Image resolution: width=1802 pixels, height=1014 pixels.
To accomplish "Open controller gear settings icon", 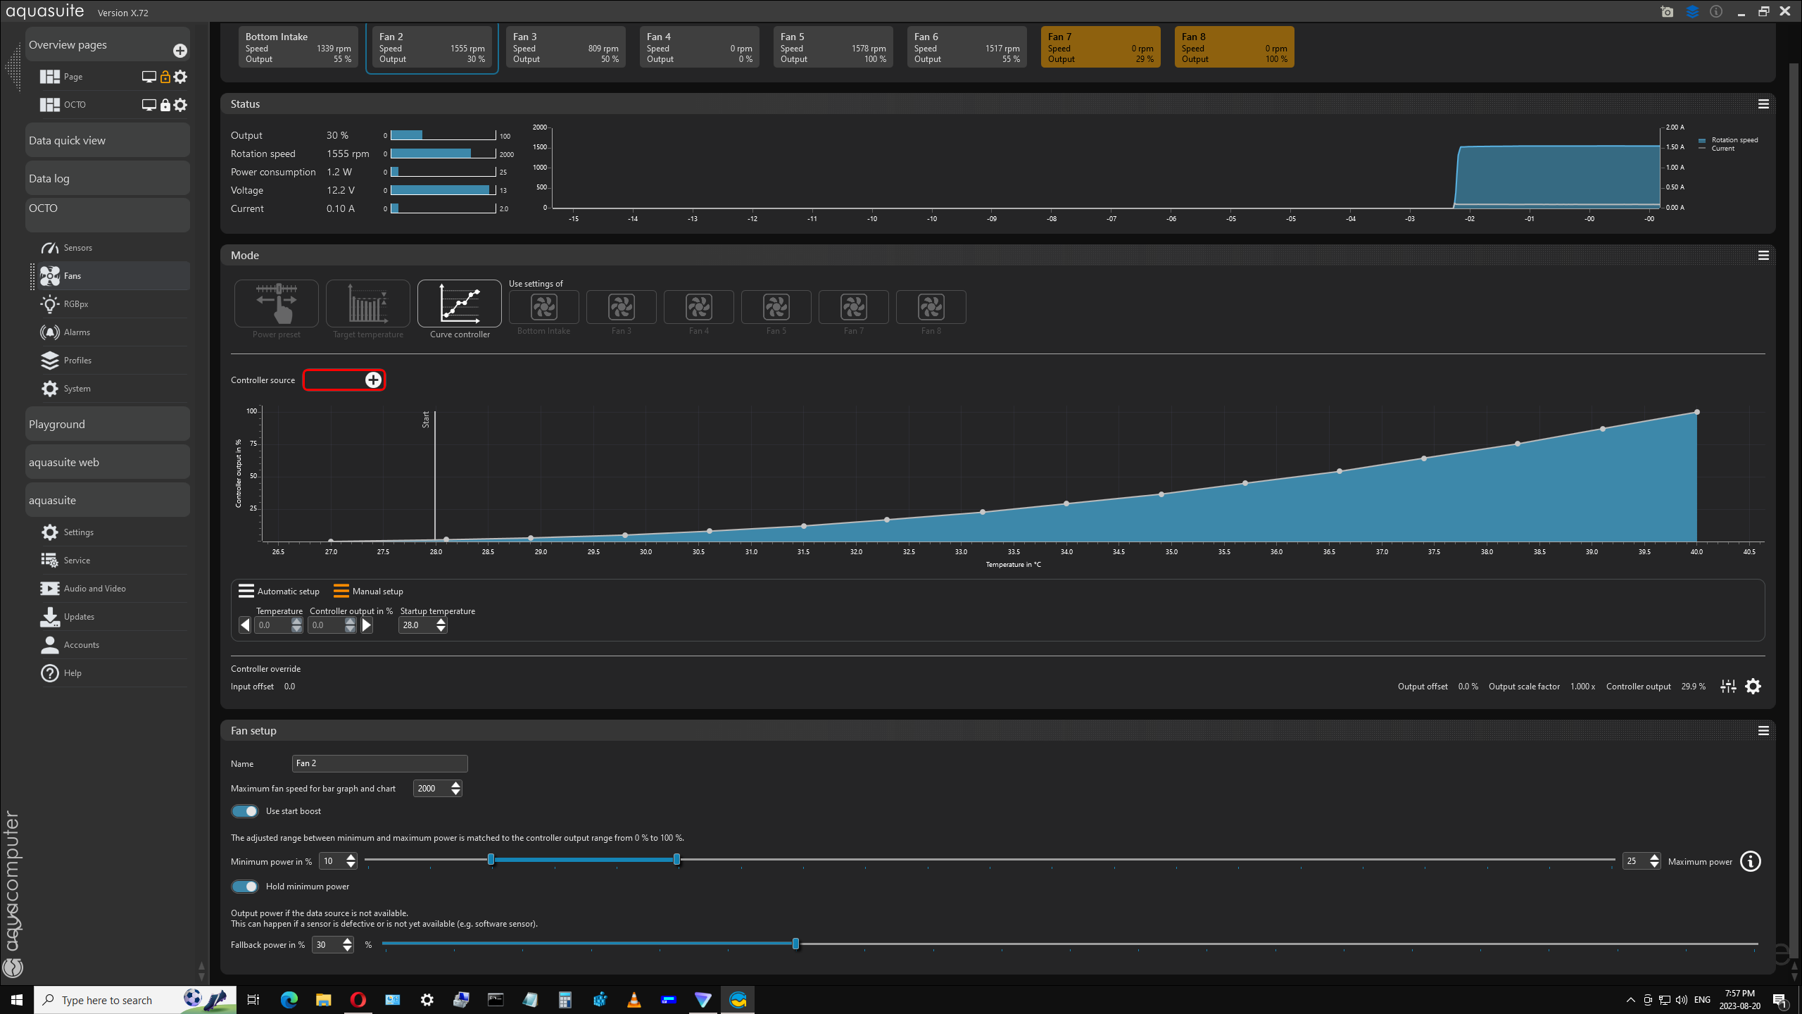I will click(x=1753, y=687).
